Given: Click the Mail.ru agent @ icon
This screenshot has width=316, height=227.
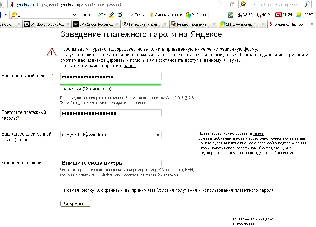Looking at the screenshot, I should tap(230, 15).
